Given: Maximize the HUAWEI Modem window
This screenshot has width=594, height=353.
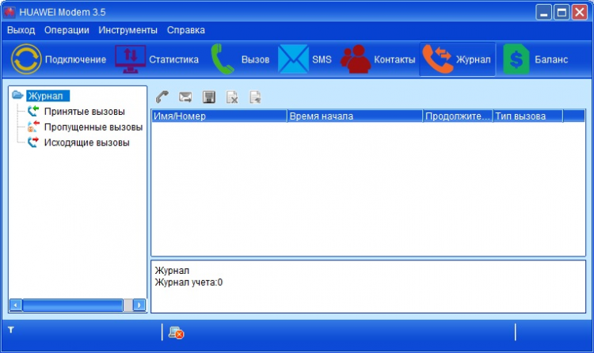Looking at the screenshot, I should (562, 13).
